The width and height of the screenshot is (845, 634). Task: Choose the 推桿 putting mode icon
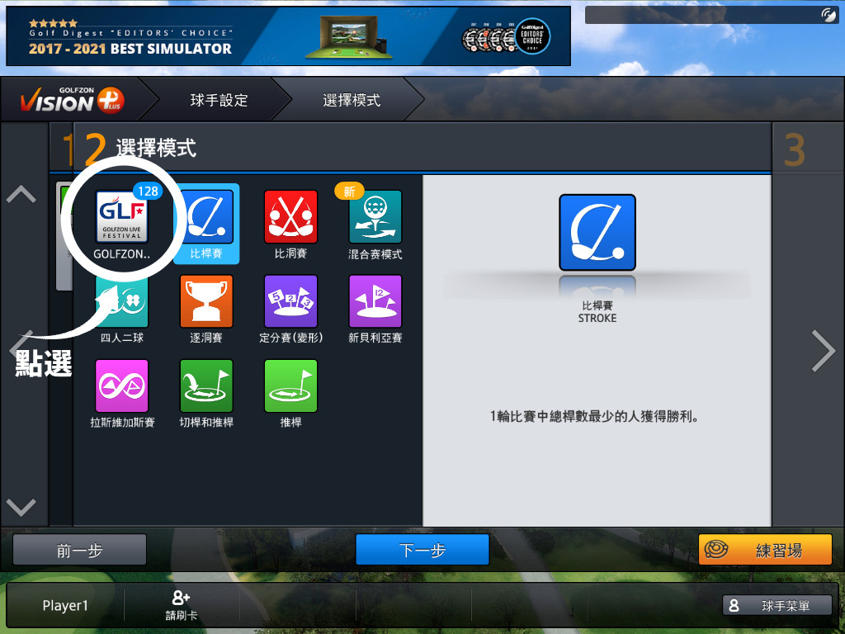[290, 386]
